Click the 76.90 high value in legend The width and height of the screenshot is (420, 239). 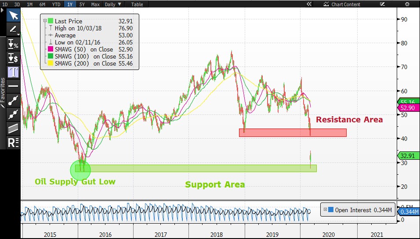pyautogui.click(x=126, y=28)
